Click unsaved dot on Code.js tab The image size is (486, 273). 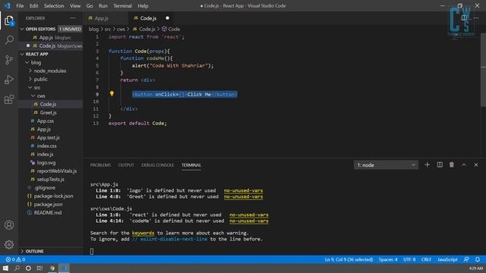pos(167,18)
